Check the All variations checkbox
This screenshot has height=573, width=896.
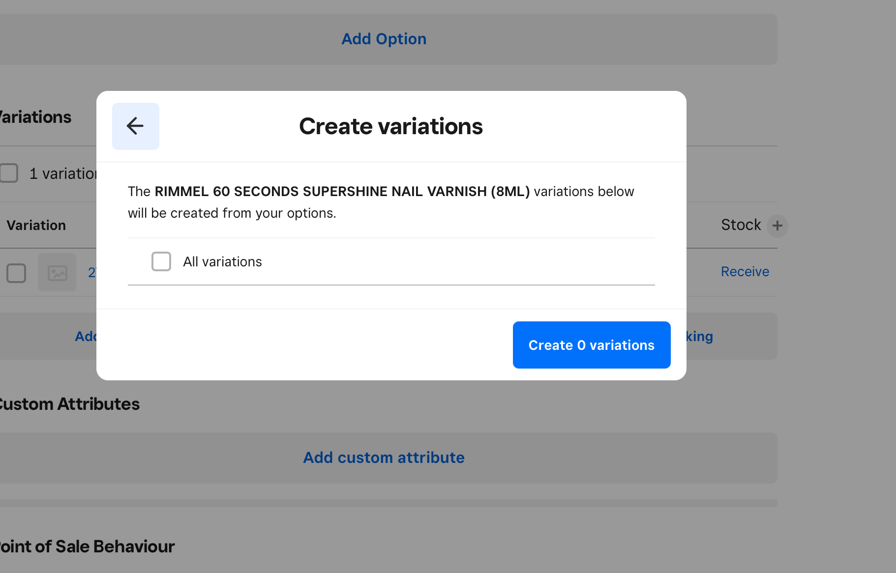pos(161,261)
